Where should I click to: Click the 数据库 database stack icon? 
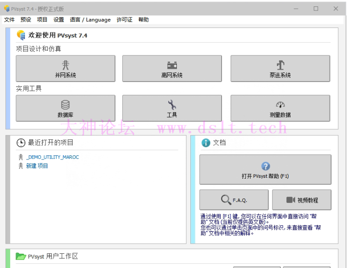pos(66,105)
